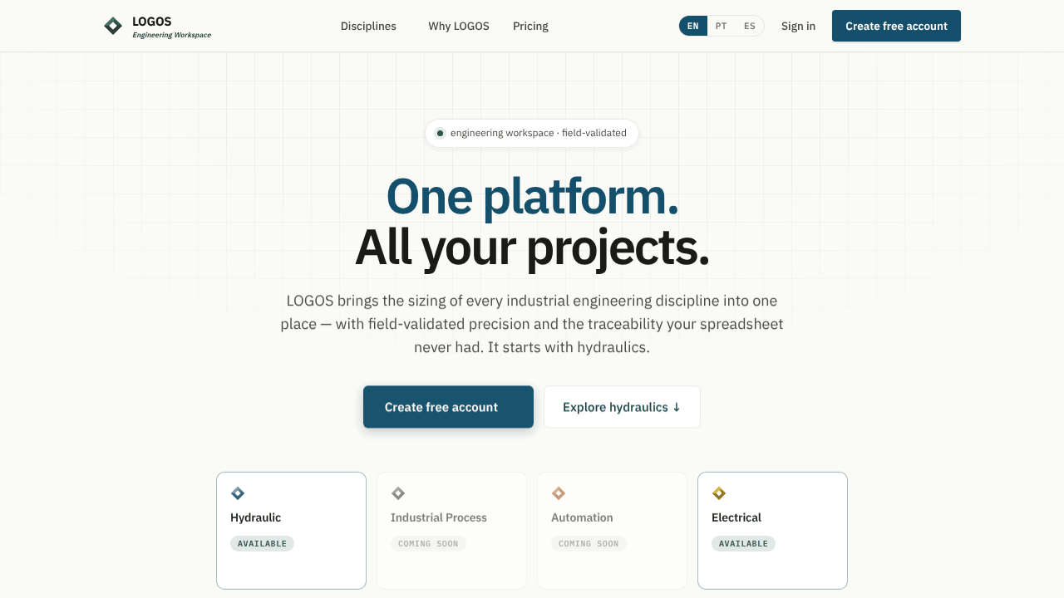Click the Electrical AVAILABLE badge
Image resolution: width=1064 pixels, height=598 pixels.
743,544
